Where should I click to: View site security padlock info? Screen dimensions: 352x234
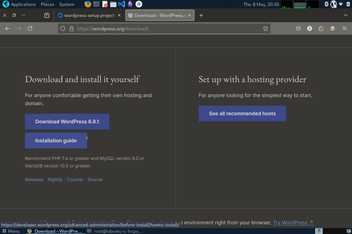(71, 29)
